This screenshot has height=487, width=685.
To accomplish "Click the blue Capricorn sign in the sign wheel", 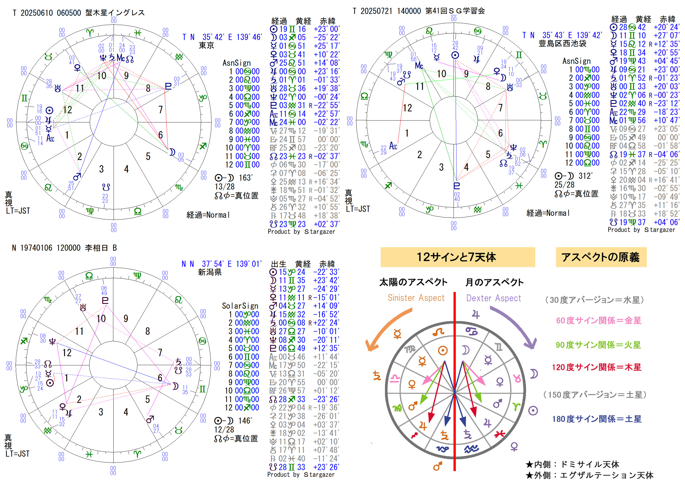I will [x=443, y=449].
